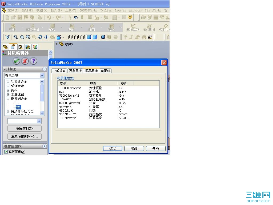This screenshot has width=273, height=205.
Task: Select the T3 material in tree
Action: [18, 103]
